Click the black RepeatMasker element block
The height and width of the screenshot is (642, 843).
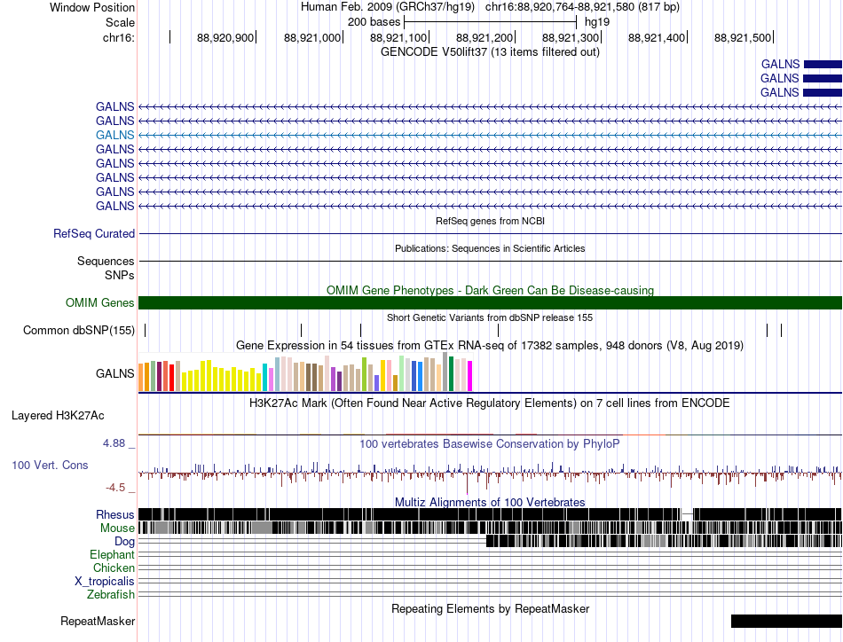(786, 621)
